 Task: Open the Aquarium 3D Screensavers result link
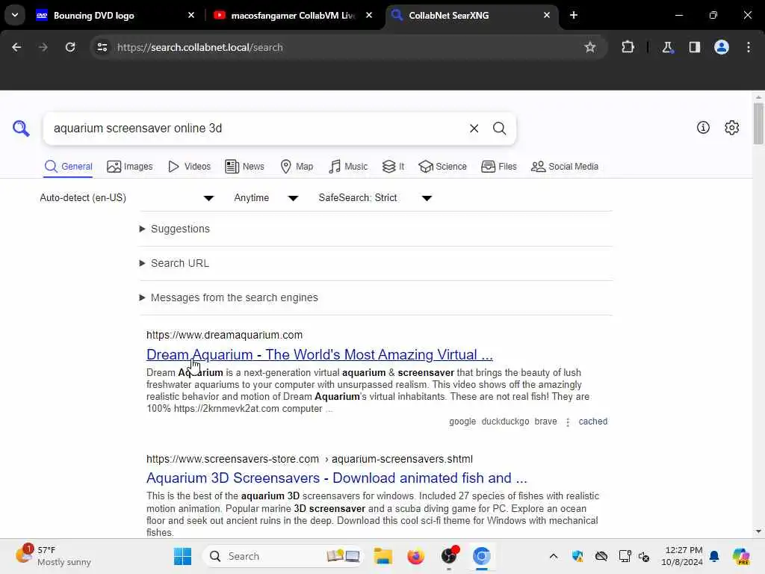click(337, 478)
